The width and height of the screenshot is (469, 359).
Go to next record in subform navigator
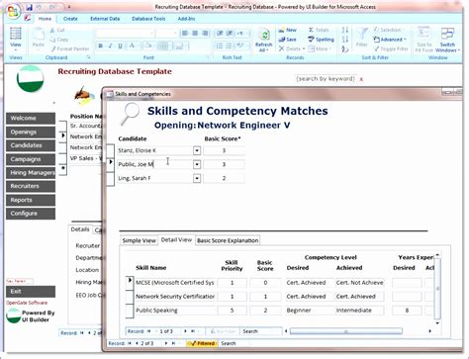(185, 331)
